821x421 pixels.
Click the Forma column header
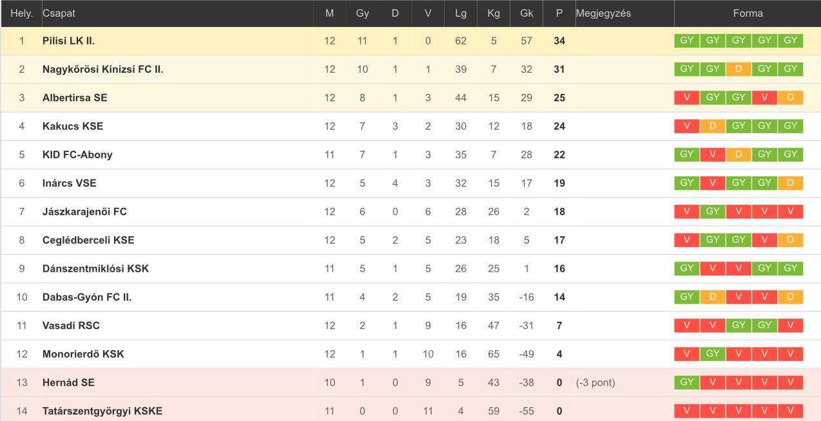[x=748, y=14]
